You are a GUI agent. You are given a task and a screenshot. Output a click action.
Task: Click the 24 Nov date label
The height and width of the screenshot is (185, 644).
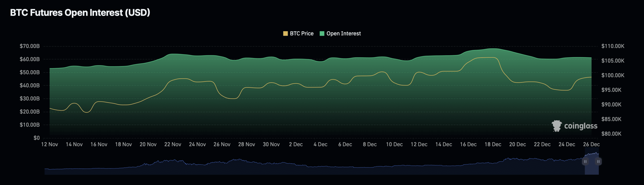coord(197,144)
